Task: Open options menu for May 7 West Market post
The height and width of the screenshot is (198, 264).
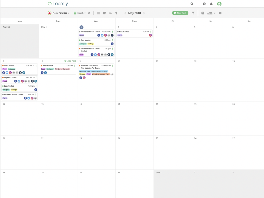Action: point(36,66)
